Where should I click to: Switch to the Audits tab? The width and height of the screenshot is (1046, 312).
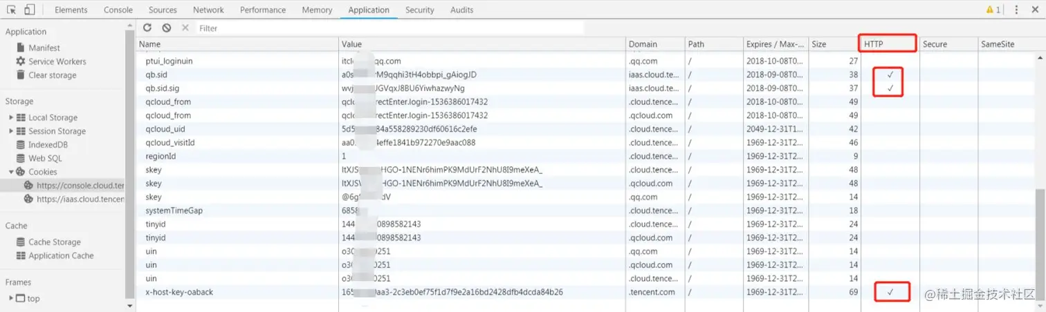coord(462,10)
